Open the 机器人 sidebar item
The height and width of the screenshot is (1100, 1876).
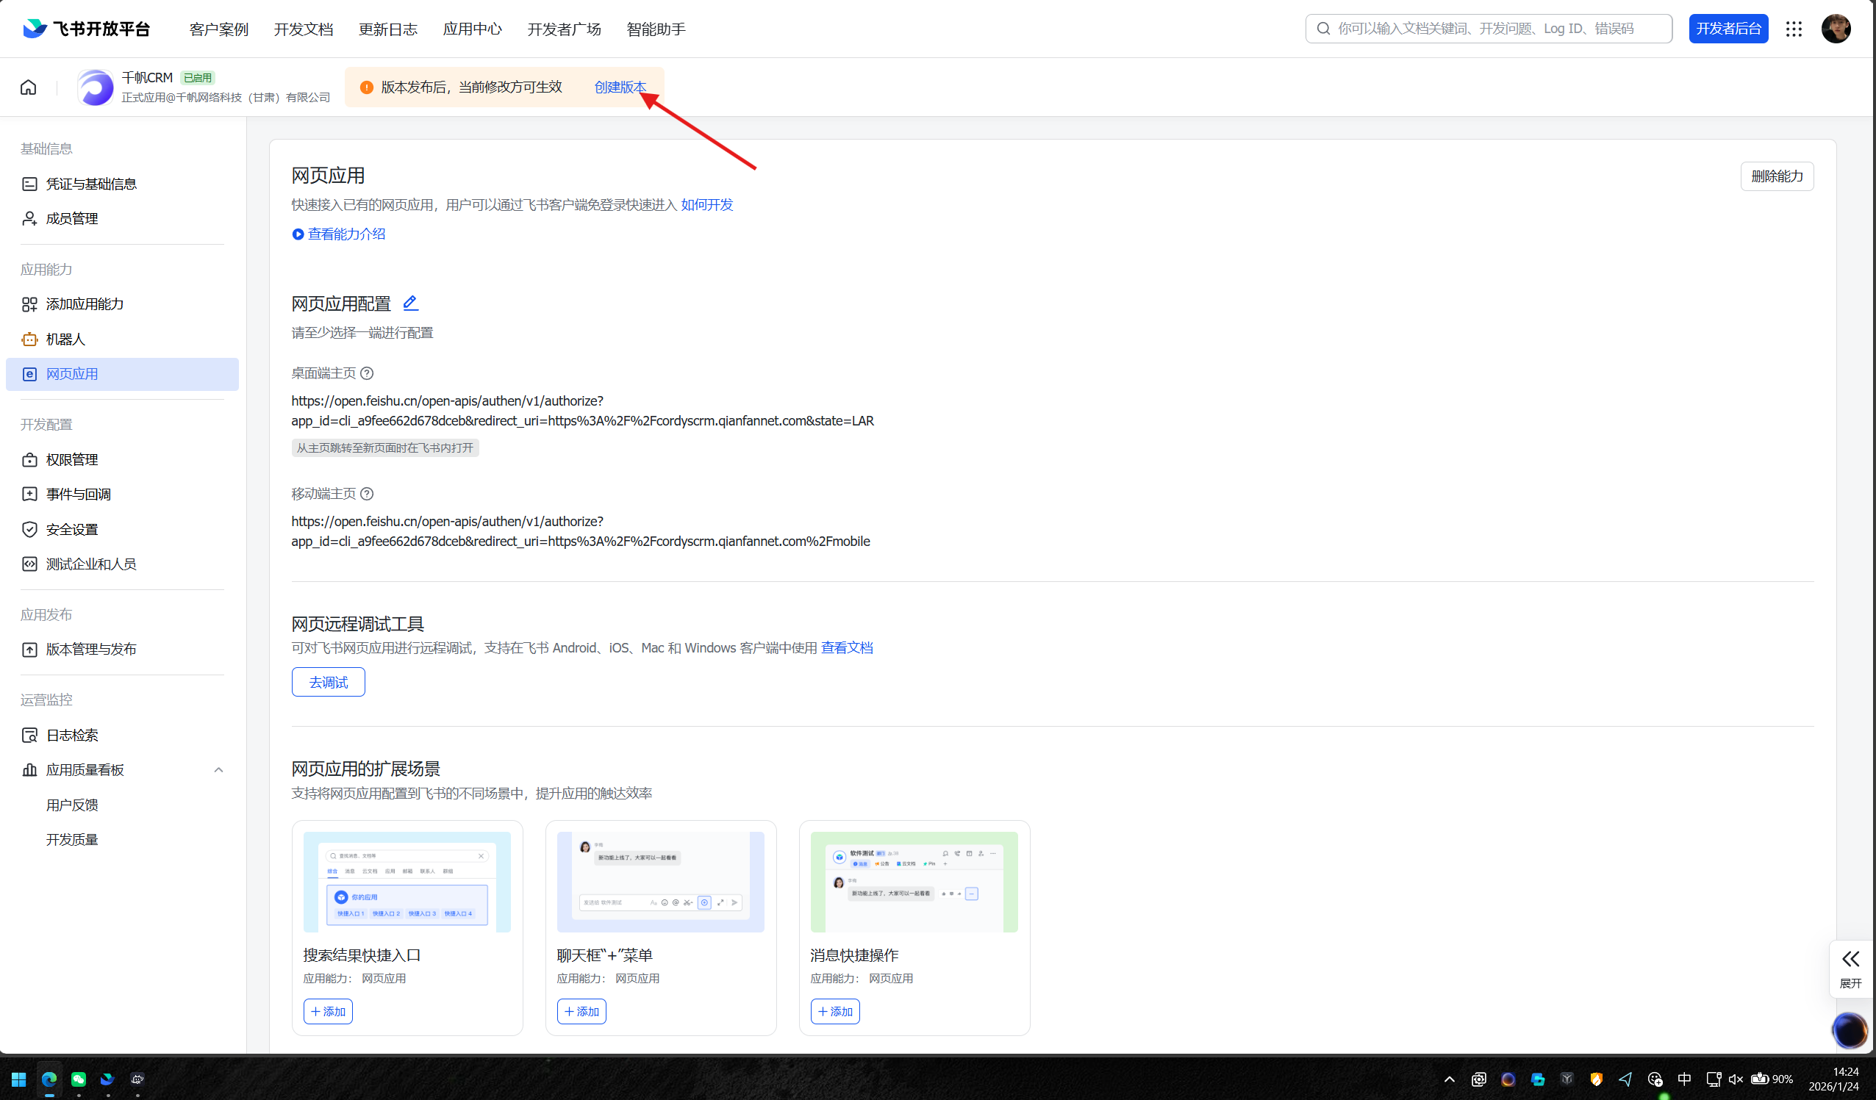(x=65, y=339)
